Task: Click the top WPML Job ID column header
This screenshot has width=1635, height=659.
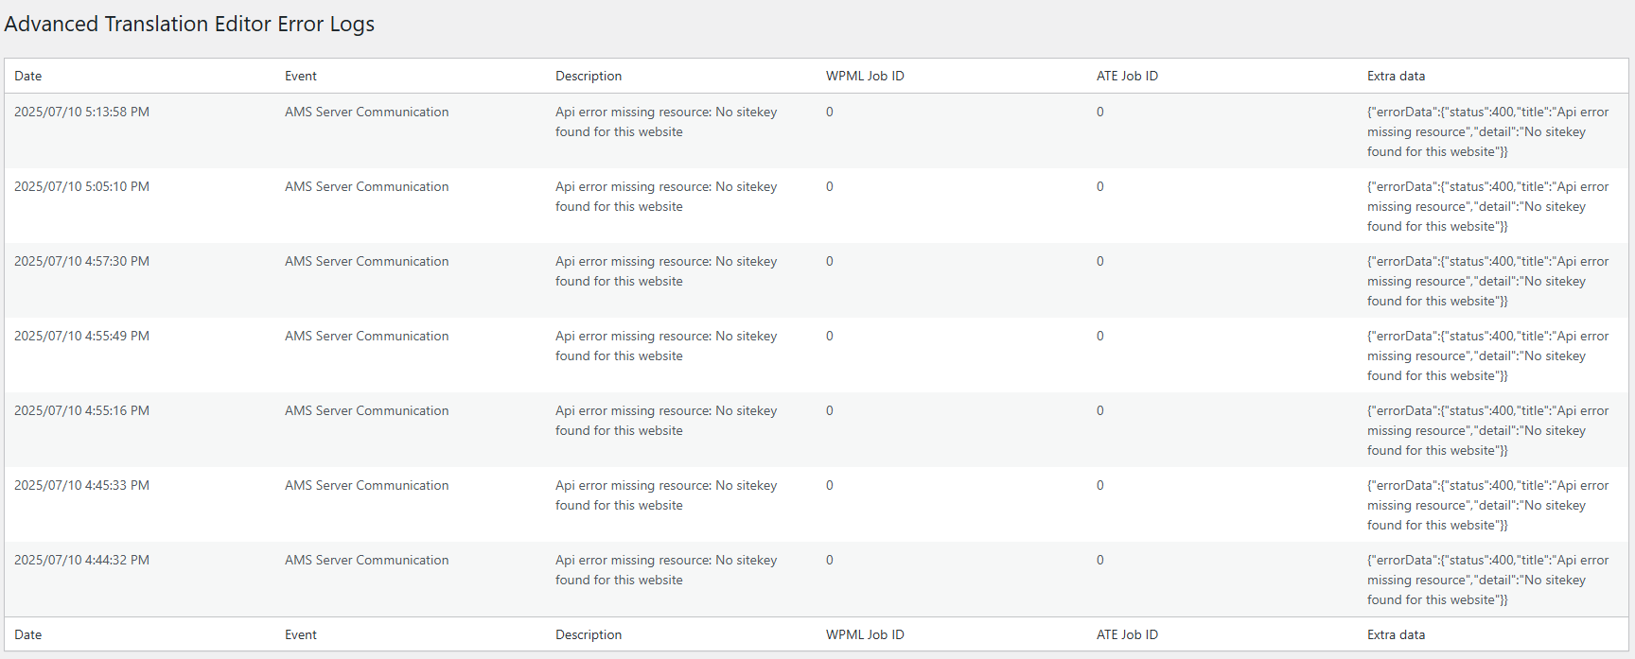Action: 865,76
